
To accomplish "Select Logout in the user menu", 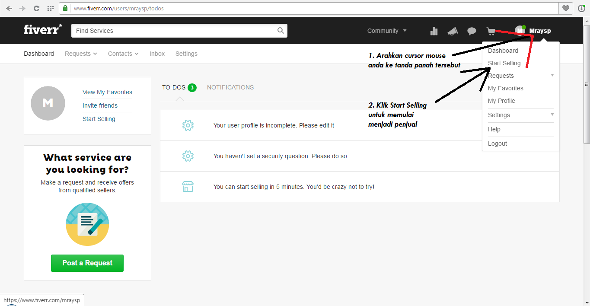I will pyautogui.click(x=498, y=143).
